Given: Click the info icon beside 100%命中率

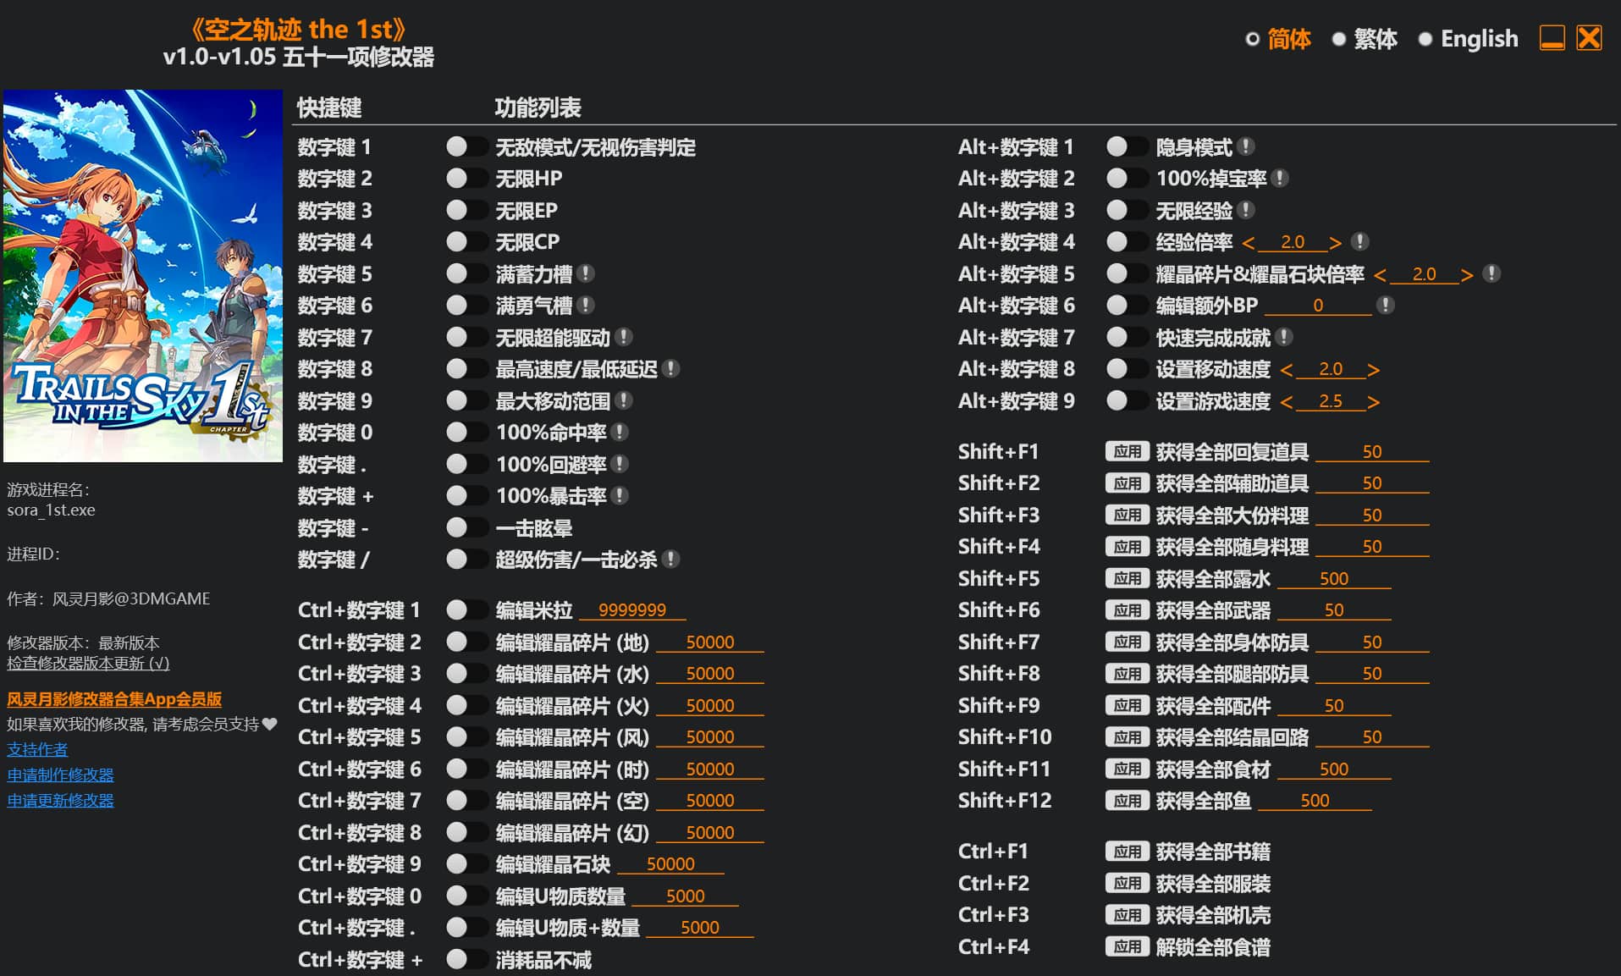Looking at the screenshot, I should tap(620, 432).
